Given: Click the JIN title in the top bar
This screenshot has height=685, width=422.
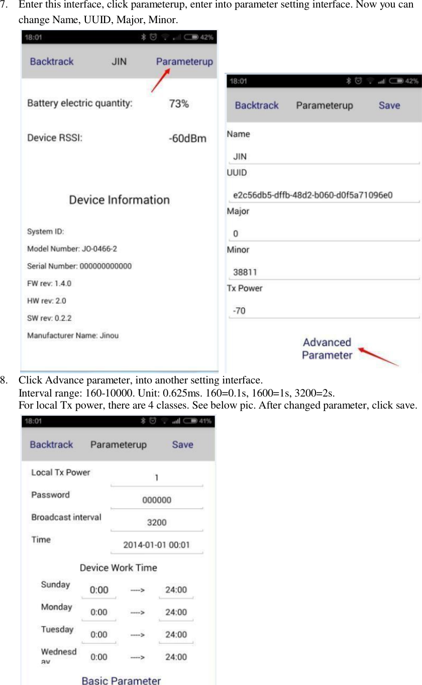Looking at the screenshot, I should click(x=119, y=62).
